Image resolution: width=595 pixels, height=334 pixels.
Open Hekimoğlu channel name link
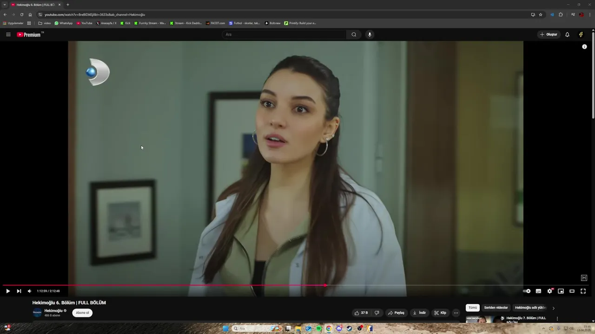[53, 311]
